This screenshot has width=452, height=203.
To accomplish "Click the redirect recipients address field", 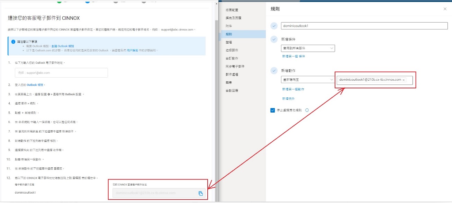I will pos(375,80).
